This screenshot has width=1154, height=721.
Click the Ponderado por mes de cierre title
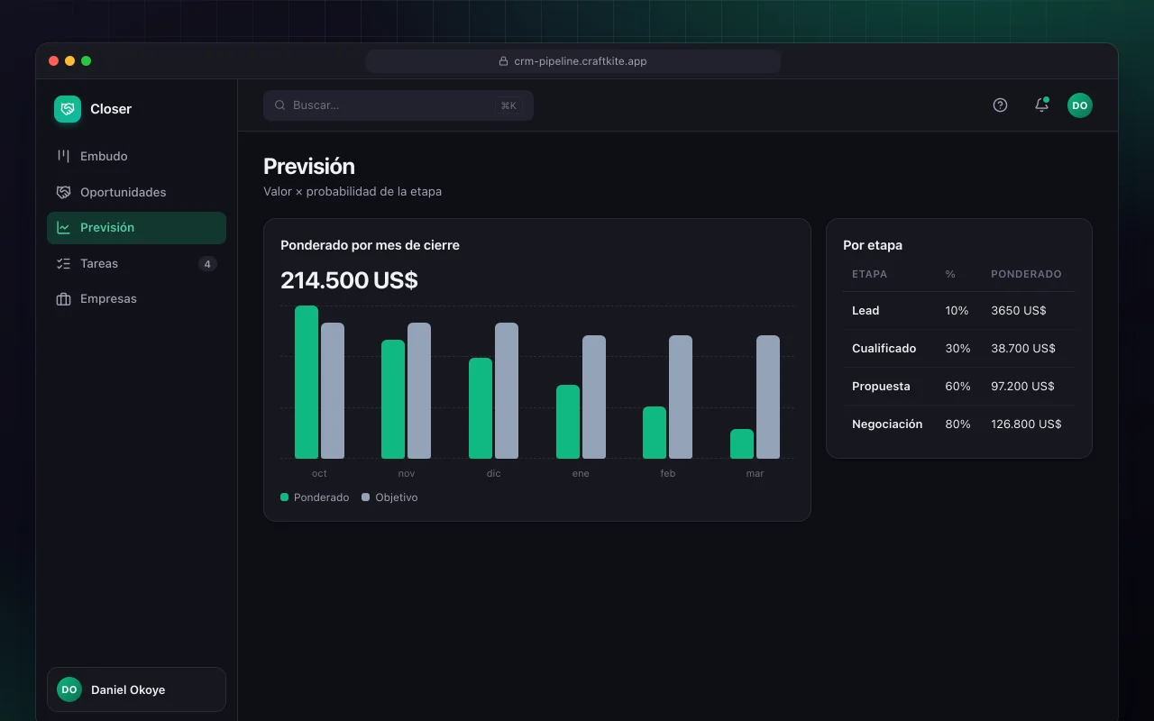pos(370,245)
